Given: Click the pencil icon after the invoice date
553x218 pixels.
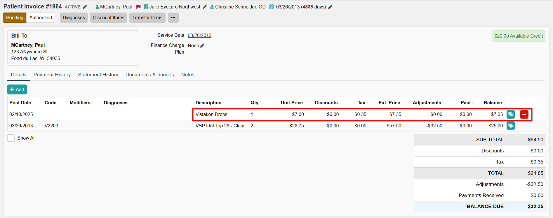Looking at the screenshot, I should (x=330, y=7).
